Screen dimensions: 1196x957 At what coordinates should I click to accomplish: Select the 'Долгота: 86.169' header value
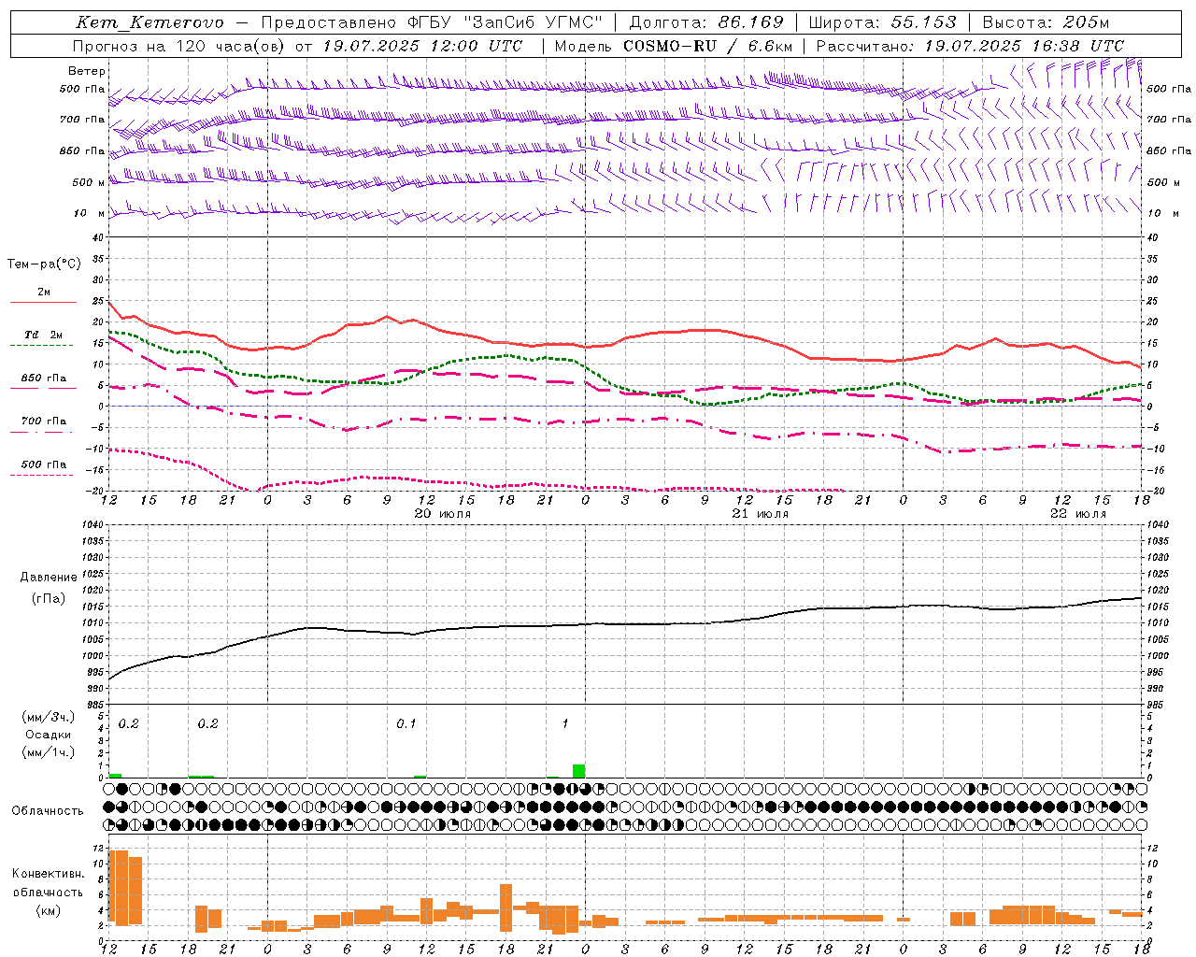pos(706,22)
